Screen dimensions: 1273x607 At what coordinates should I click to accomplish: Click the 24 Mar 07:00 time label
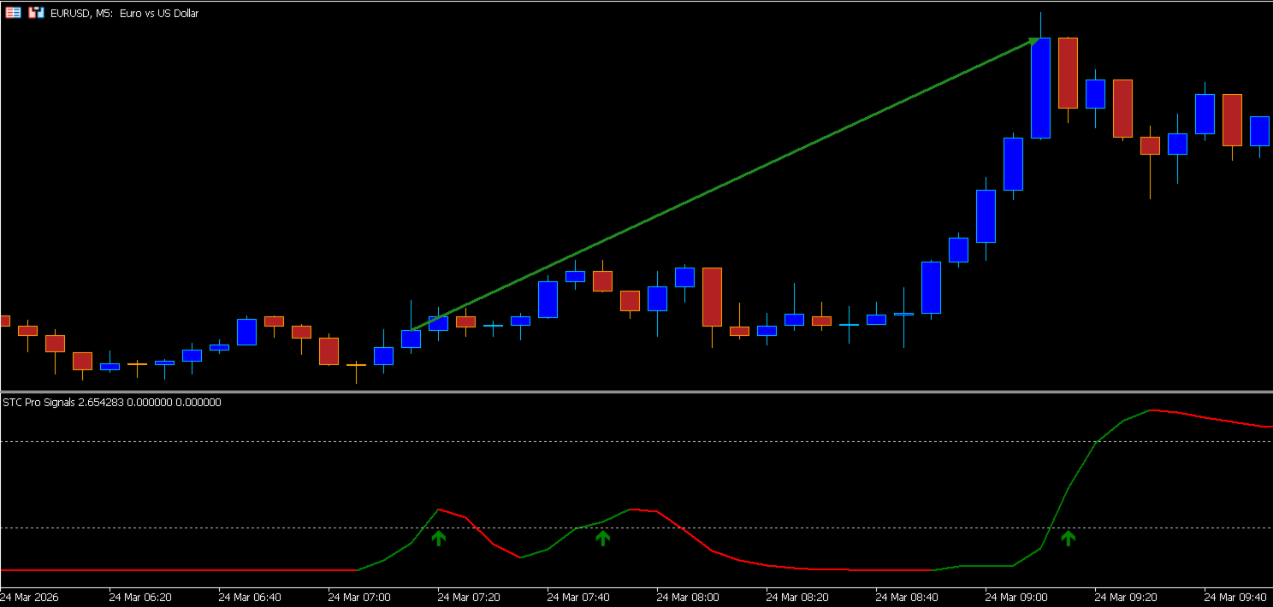point(359,597)
